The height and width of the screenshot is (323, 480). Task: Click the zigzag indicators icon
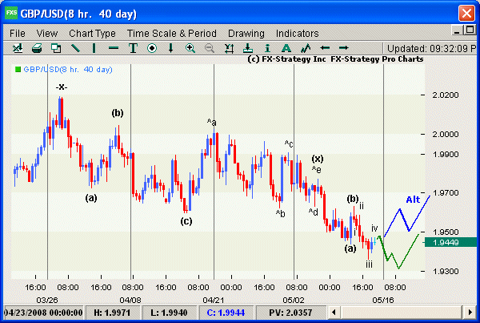point(306,48)
